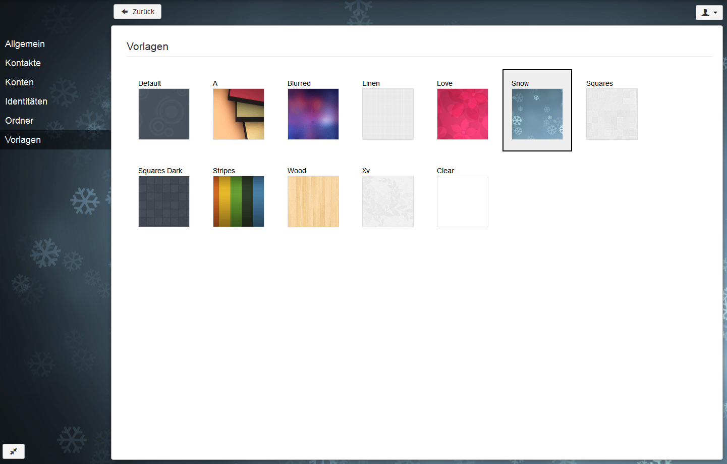
Task: Pick the colorful Stripes theme
Action: coord(239,201)
